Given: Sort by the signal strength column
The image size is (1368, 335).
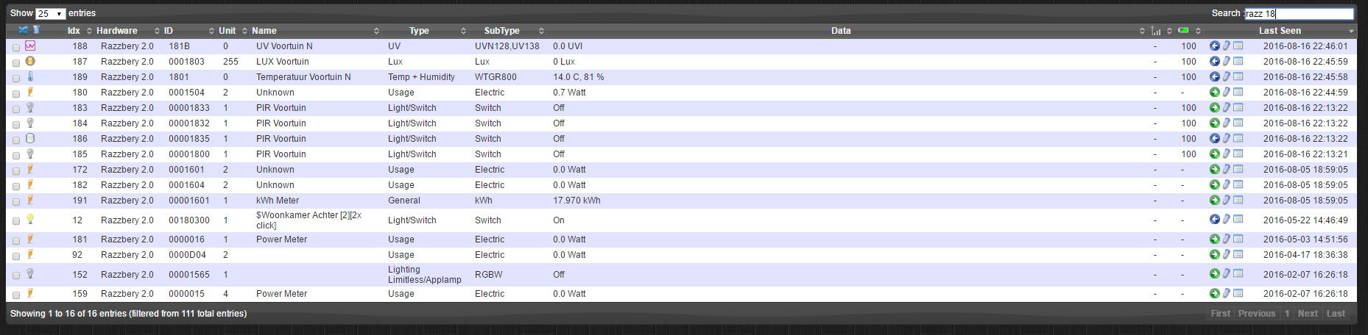Looking at the screenshot, I should [1156, 30].
